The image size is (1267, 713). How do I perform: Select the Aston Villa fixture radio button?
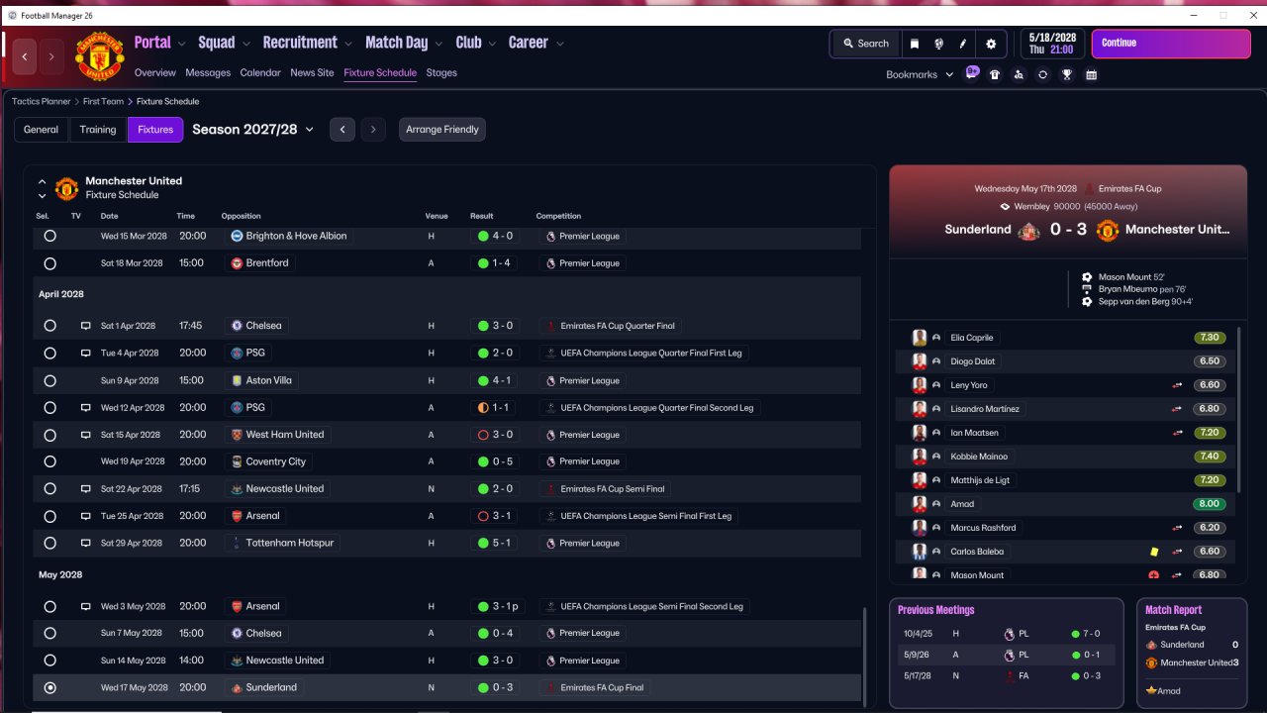[x=49, y=380]
